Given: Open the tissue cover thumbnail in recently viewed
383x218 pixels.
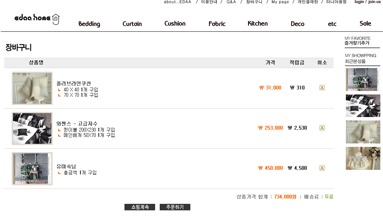Looking at the screenshot, I should [x=363, y=158].
